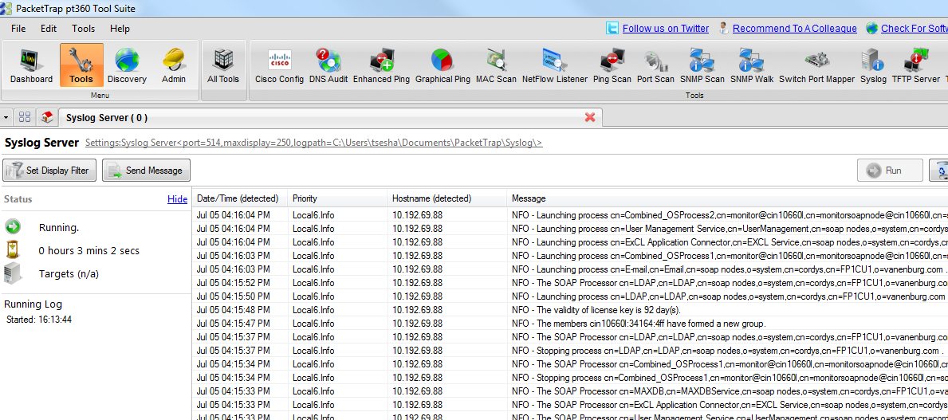Open the Admin section
948x420 pixels.
point(174,65)
